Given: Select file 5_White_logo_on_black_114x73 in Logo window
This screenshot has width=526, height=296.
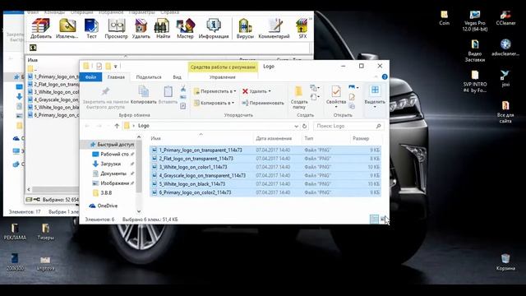Looking at the screenshot, I should [265, 184].
